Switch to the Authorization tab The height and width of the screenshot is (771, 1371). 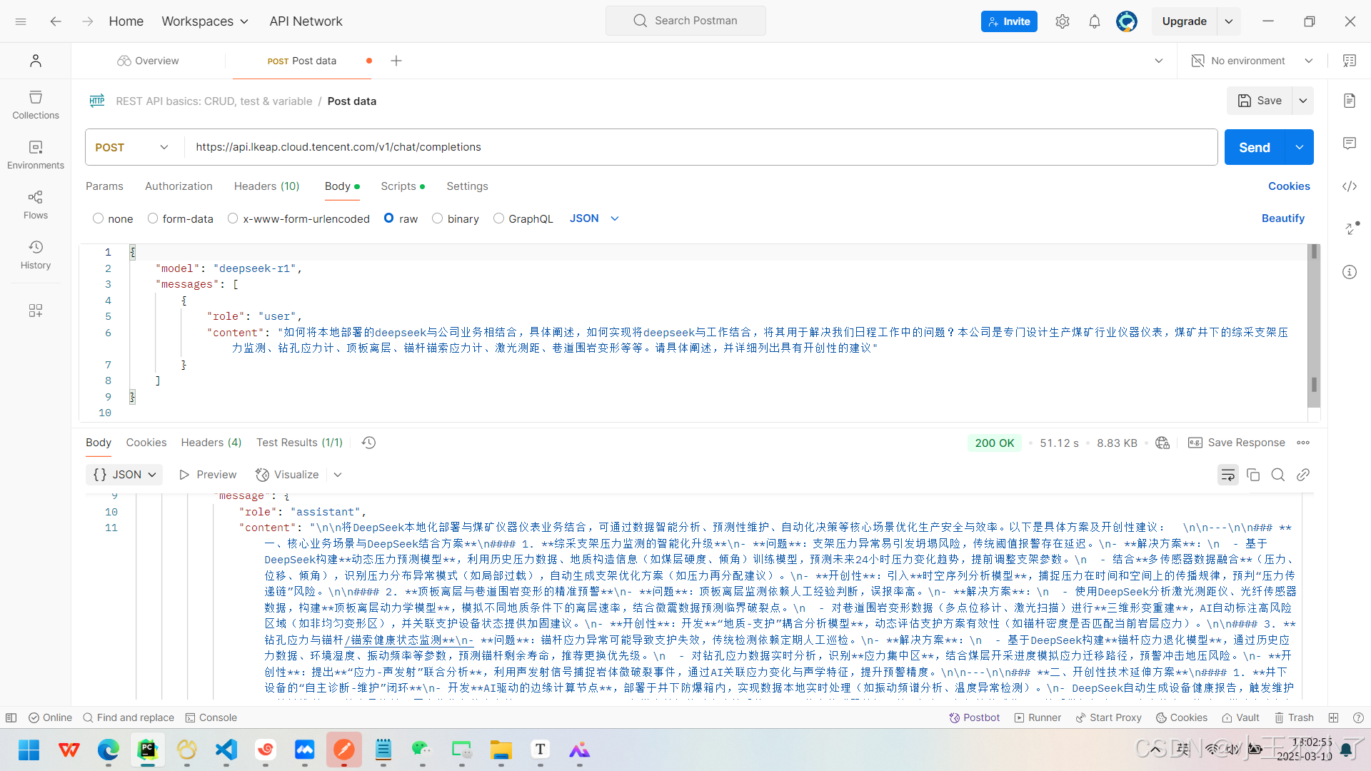pyautogui.click(x=179, y=186)
